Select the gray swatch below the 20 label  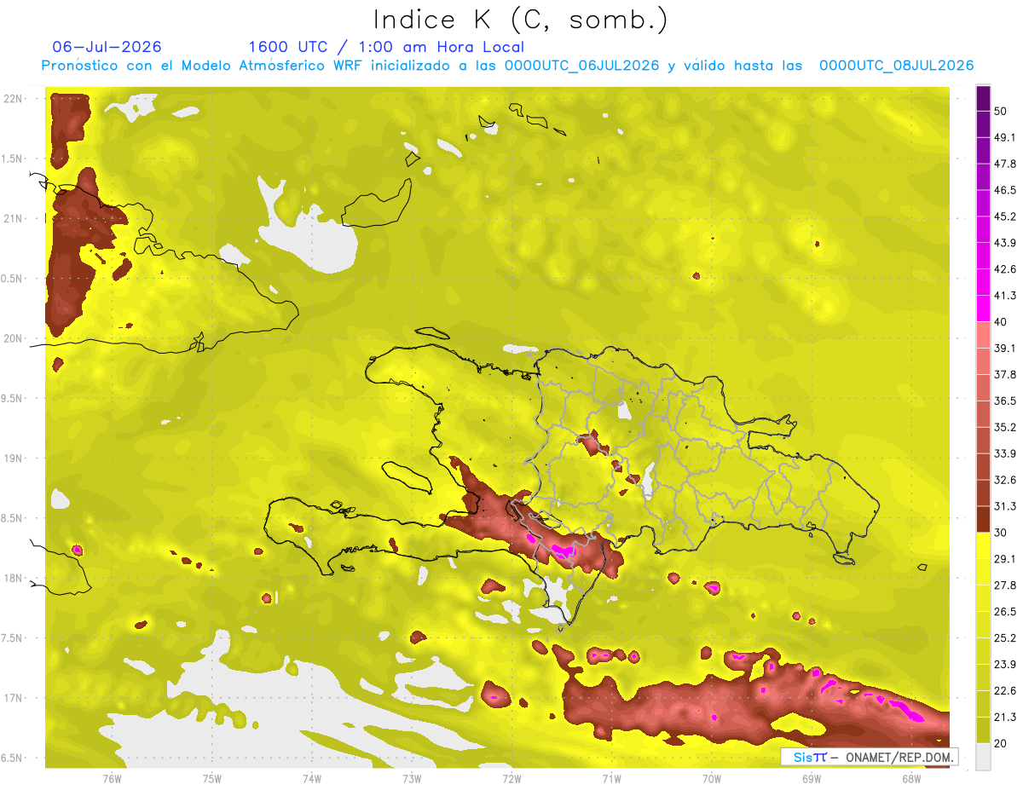point(983,757)
